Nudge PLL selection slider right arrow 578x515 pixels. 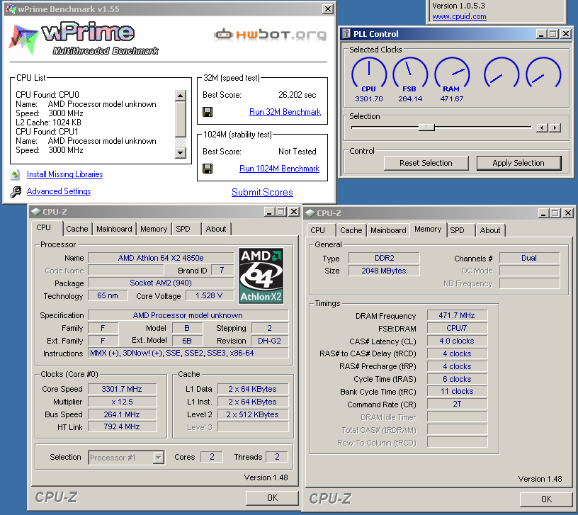(555, 128)
